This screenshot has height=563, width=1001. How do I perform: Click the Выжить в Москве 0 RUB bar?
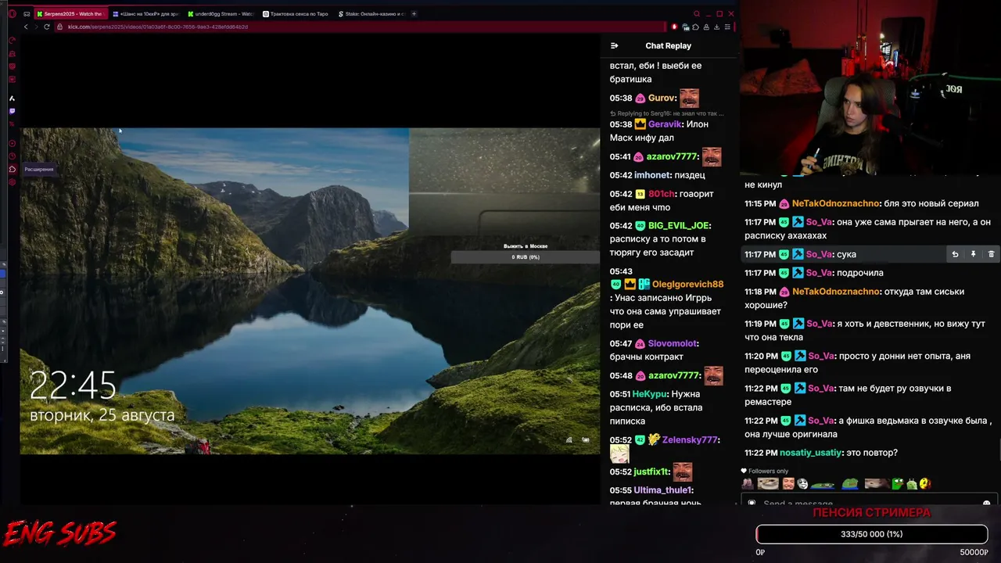526,257
